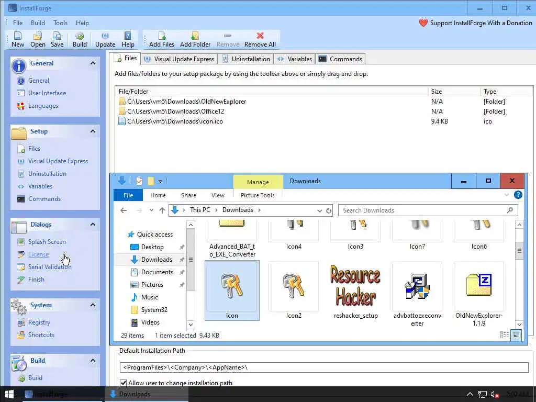Switch Explorer to details view
Screen dimensions: 536x402
504,335
